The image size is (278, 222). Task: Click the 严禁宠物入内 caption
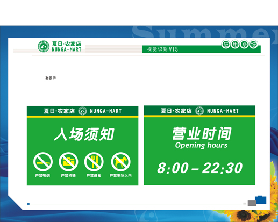pos(120,176)
